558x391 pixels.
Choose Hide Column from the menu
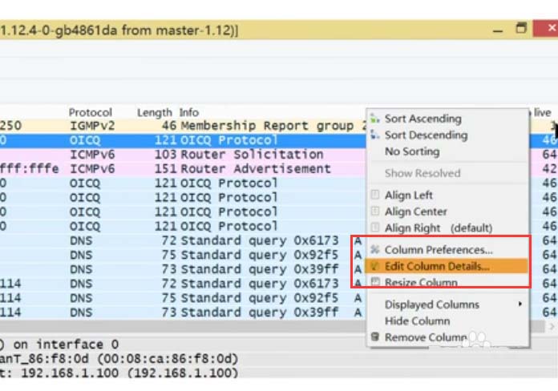click(418, 320)
